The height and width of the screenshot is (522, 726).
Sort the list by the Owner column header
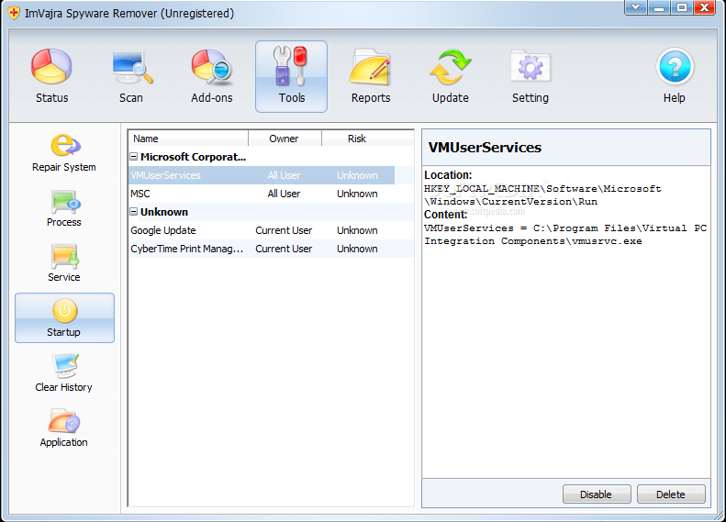coord(285,139)
